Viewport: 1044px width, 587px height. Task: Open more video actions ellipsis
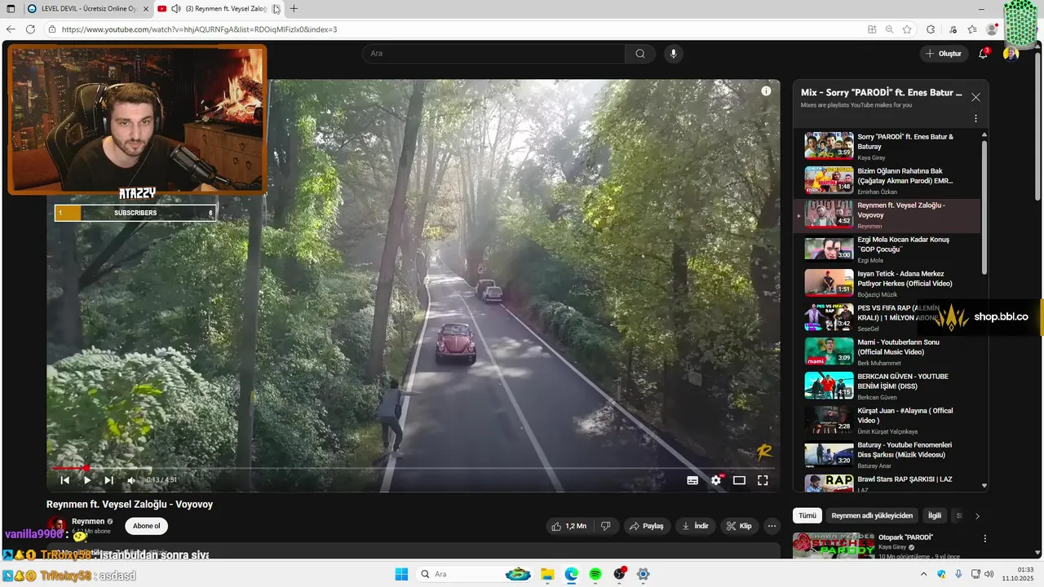[x=772, y=526]
